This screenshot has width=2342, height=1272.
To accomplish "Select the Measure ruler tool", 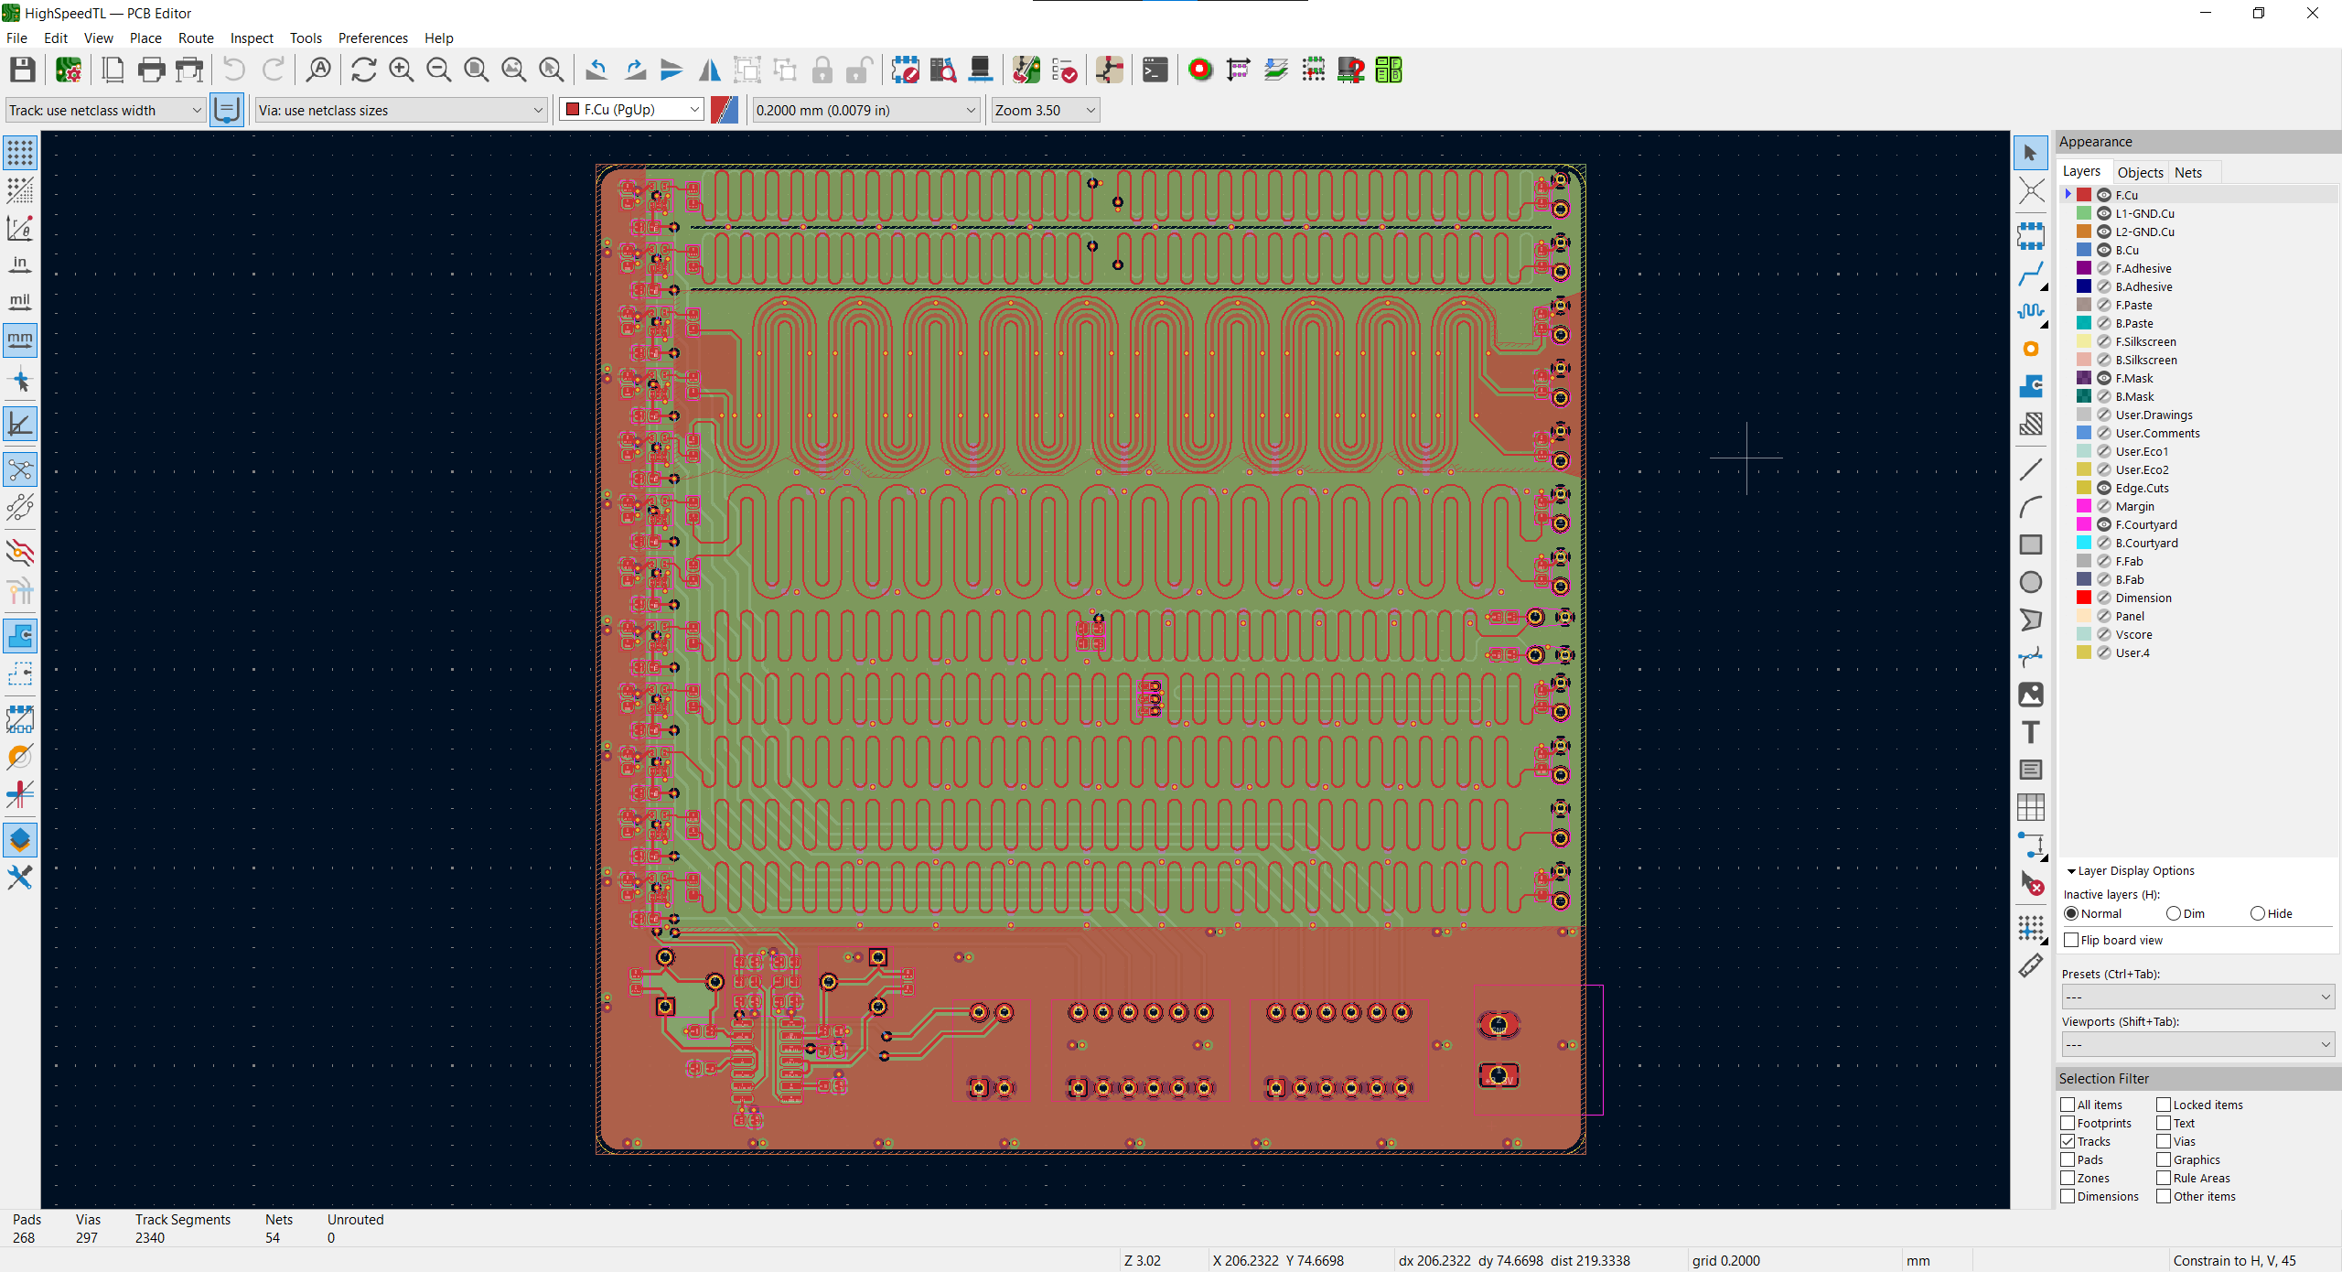I will pyautogui.click(x=2030, y=966).
